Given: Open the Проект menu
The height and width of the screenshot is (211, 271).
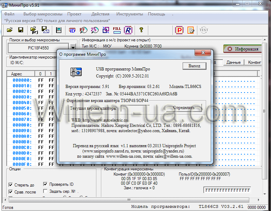Looking at the screenshot, I should click(74, 14).
